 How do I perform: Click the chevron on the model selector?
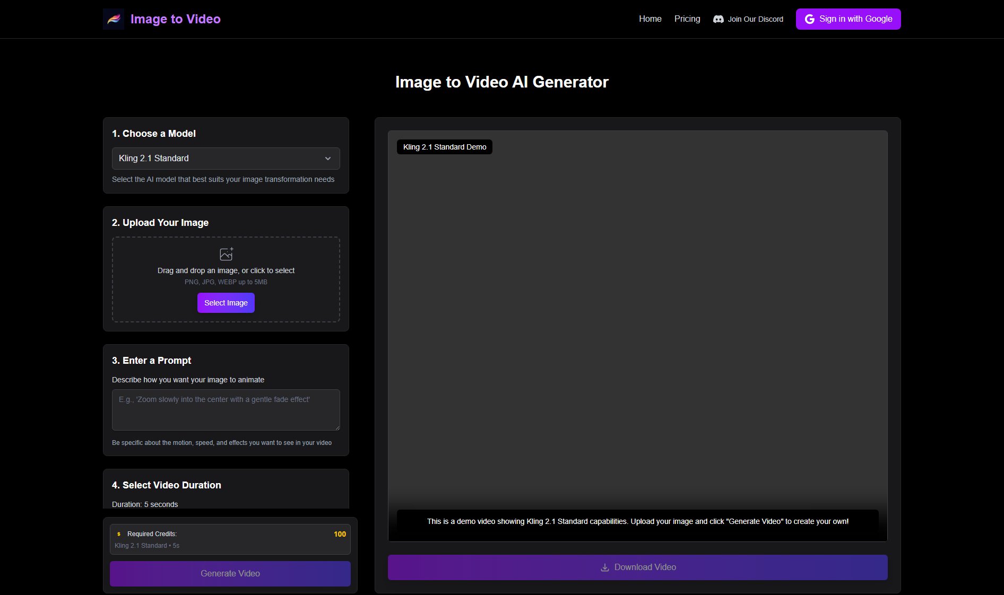327,159
